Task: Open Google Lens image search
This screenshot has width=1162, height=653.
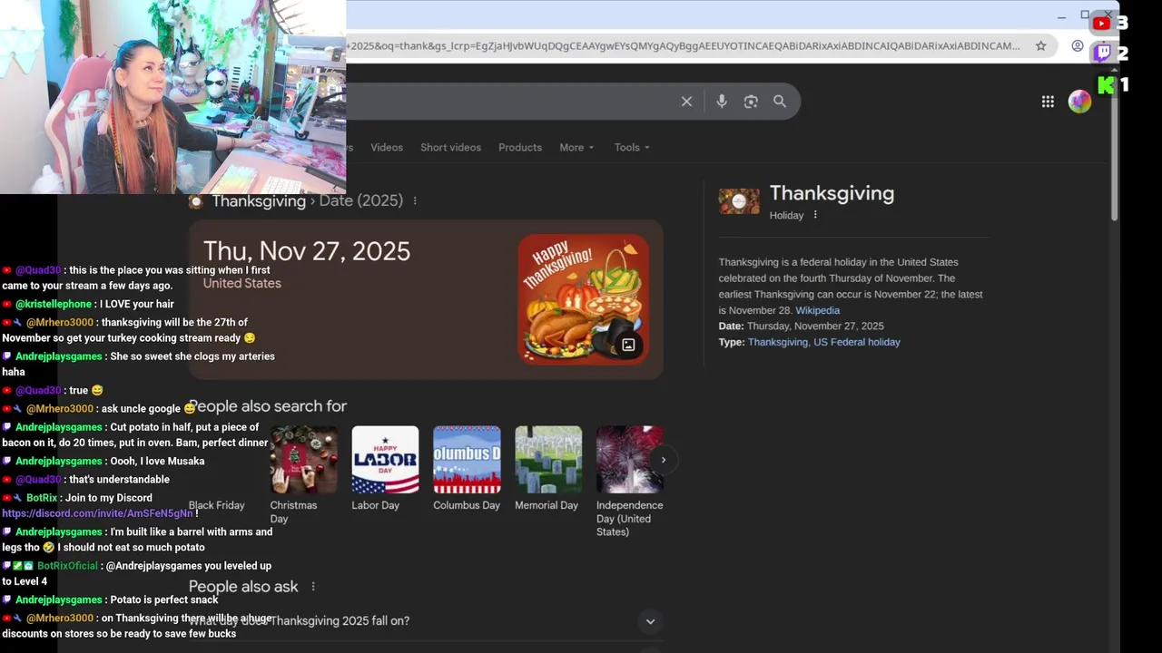Action: tap(751, 102)
